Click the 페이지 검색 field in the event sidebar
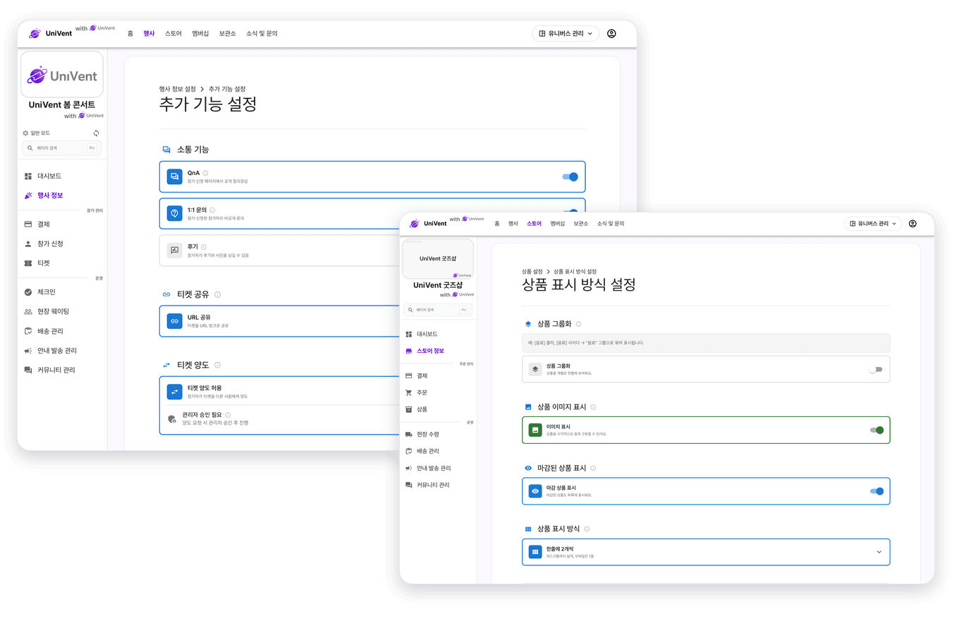 point(62,148)
